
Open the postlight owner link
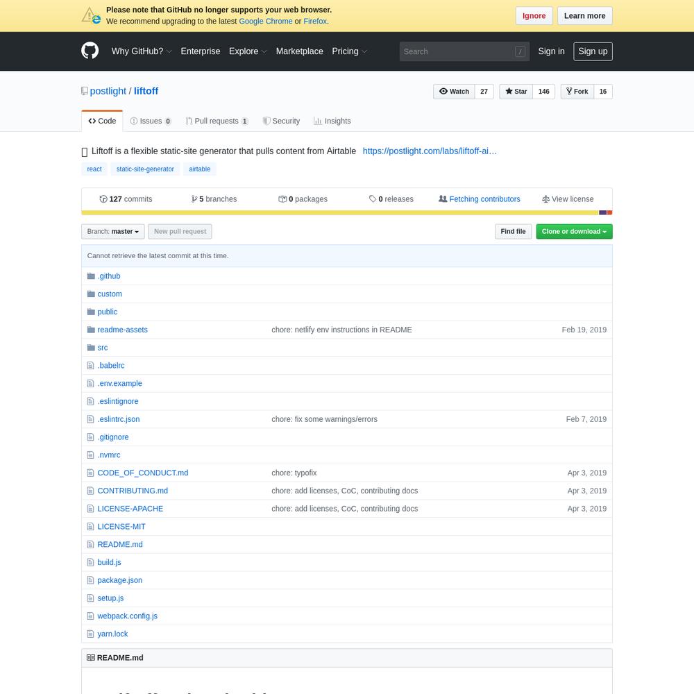coord(108,91)
